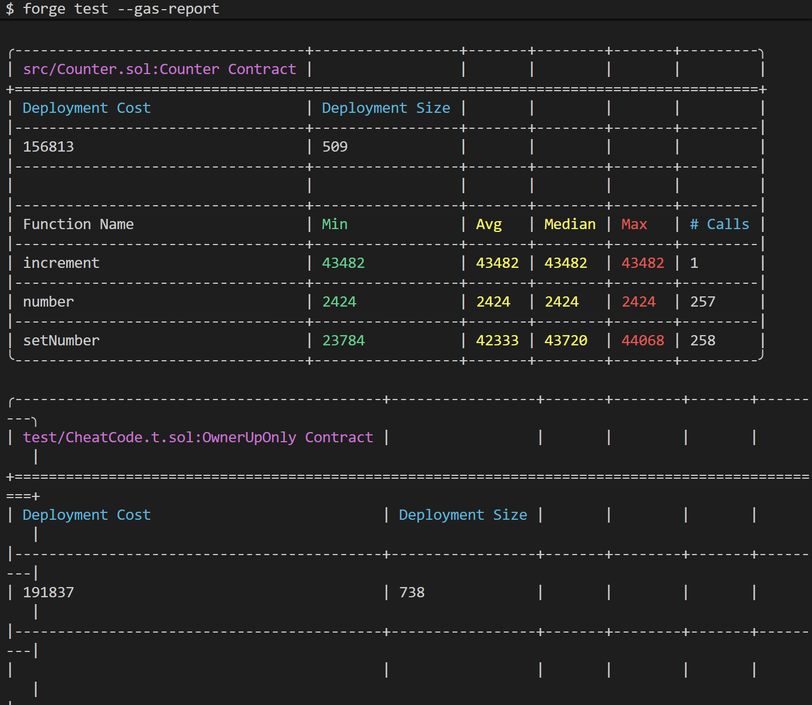This screenshot has width=812, height=705.
Task: Click Counter deployment cost value 156813
Action: (x=48, y=147)
